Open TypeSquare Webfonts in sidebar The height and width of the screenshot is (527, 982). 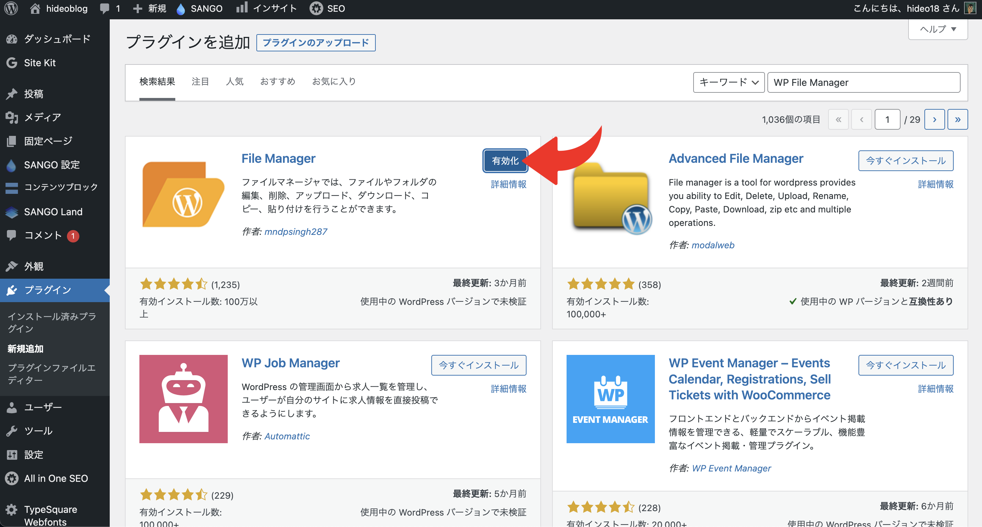point(55,515)
